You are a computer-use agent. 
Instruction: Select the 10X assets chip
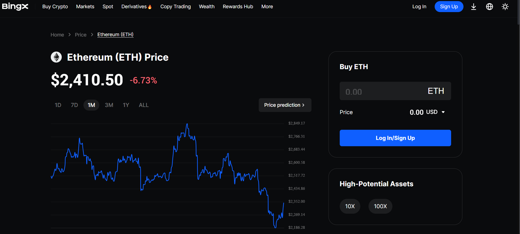pyautogui.click(x=350, y=206)
